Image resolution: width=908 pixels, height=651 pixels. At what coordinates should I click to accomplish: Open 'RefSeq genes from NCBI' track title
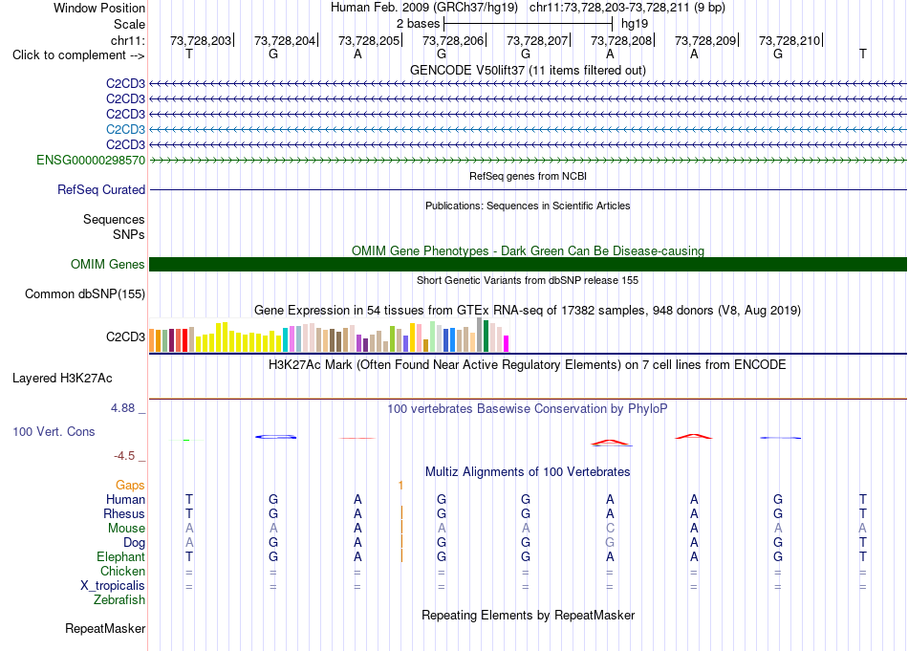tap(529, 176)
